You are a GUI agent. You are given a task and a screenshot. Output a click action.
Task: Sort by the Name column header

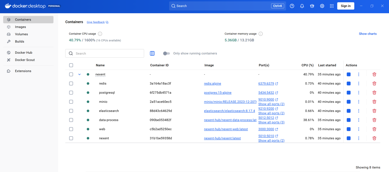(x=100, y=65)
